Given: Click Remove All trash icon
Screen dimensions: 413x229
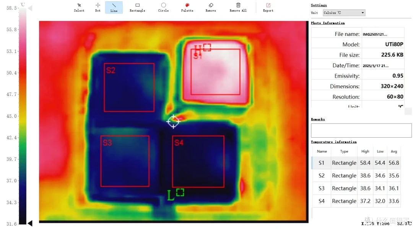Looking at the screenshot, I should coord(238,8).
